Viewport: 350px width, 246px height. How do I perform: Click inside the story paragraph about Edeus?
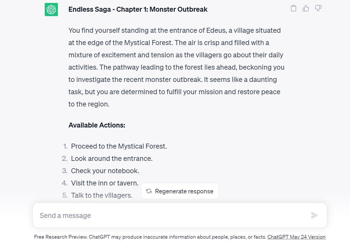click(175, 67)
